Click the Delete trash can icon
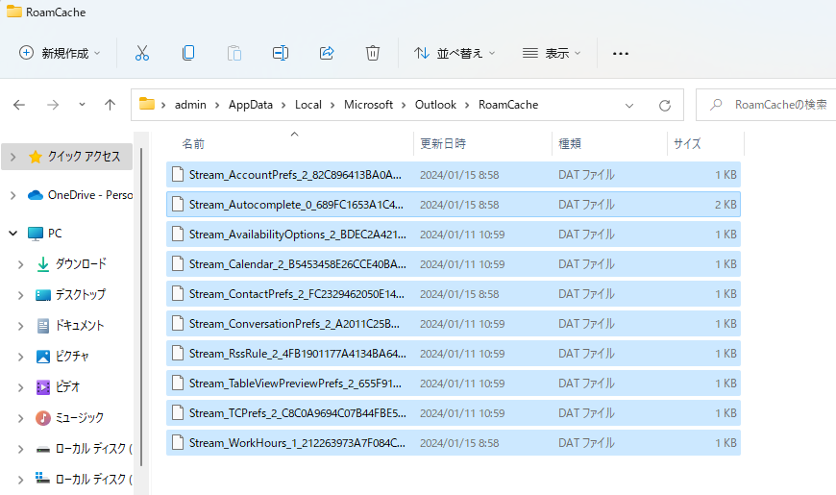The image size is (836, 495). pos(373,53)
